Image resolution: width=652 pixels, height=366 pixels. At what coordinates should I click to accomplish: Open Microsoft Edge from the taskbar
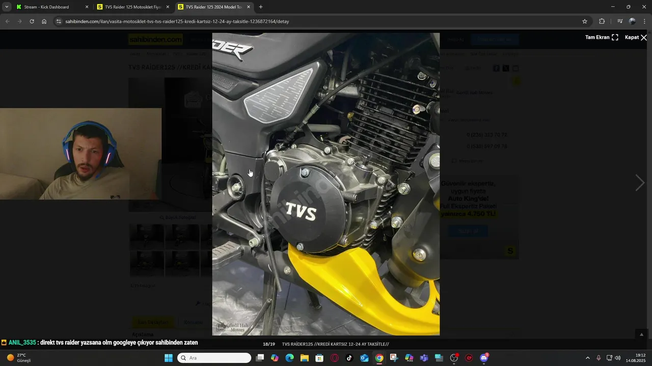289,358
